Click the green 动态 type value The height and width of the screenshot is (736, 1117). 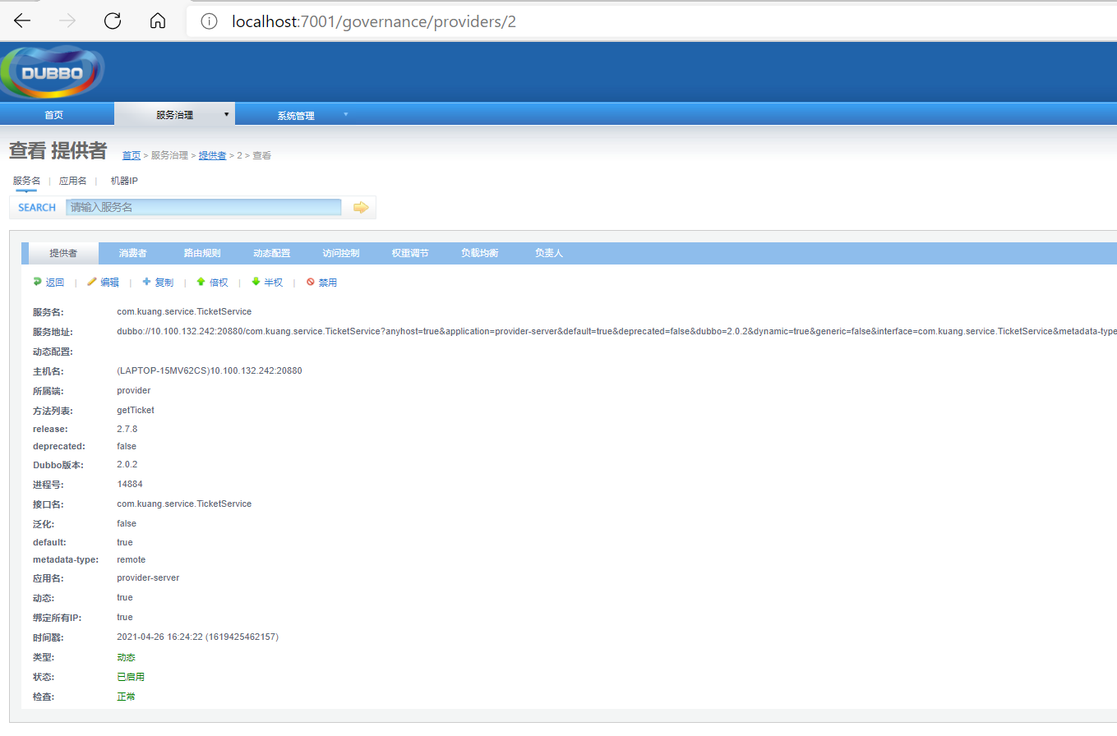click(126, 657)
